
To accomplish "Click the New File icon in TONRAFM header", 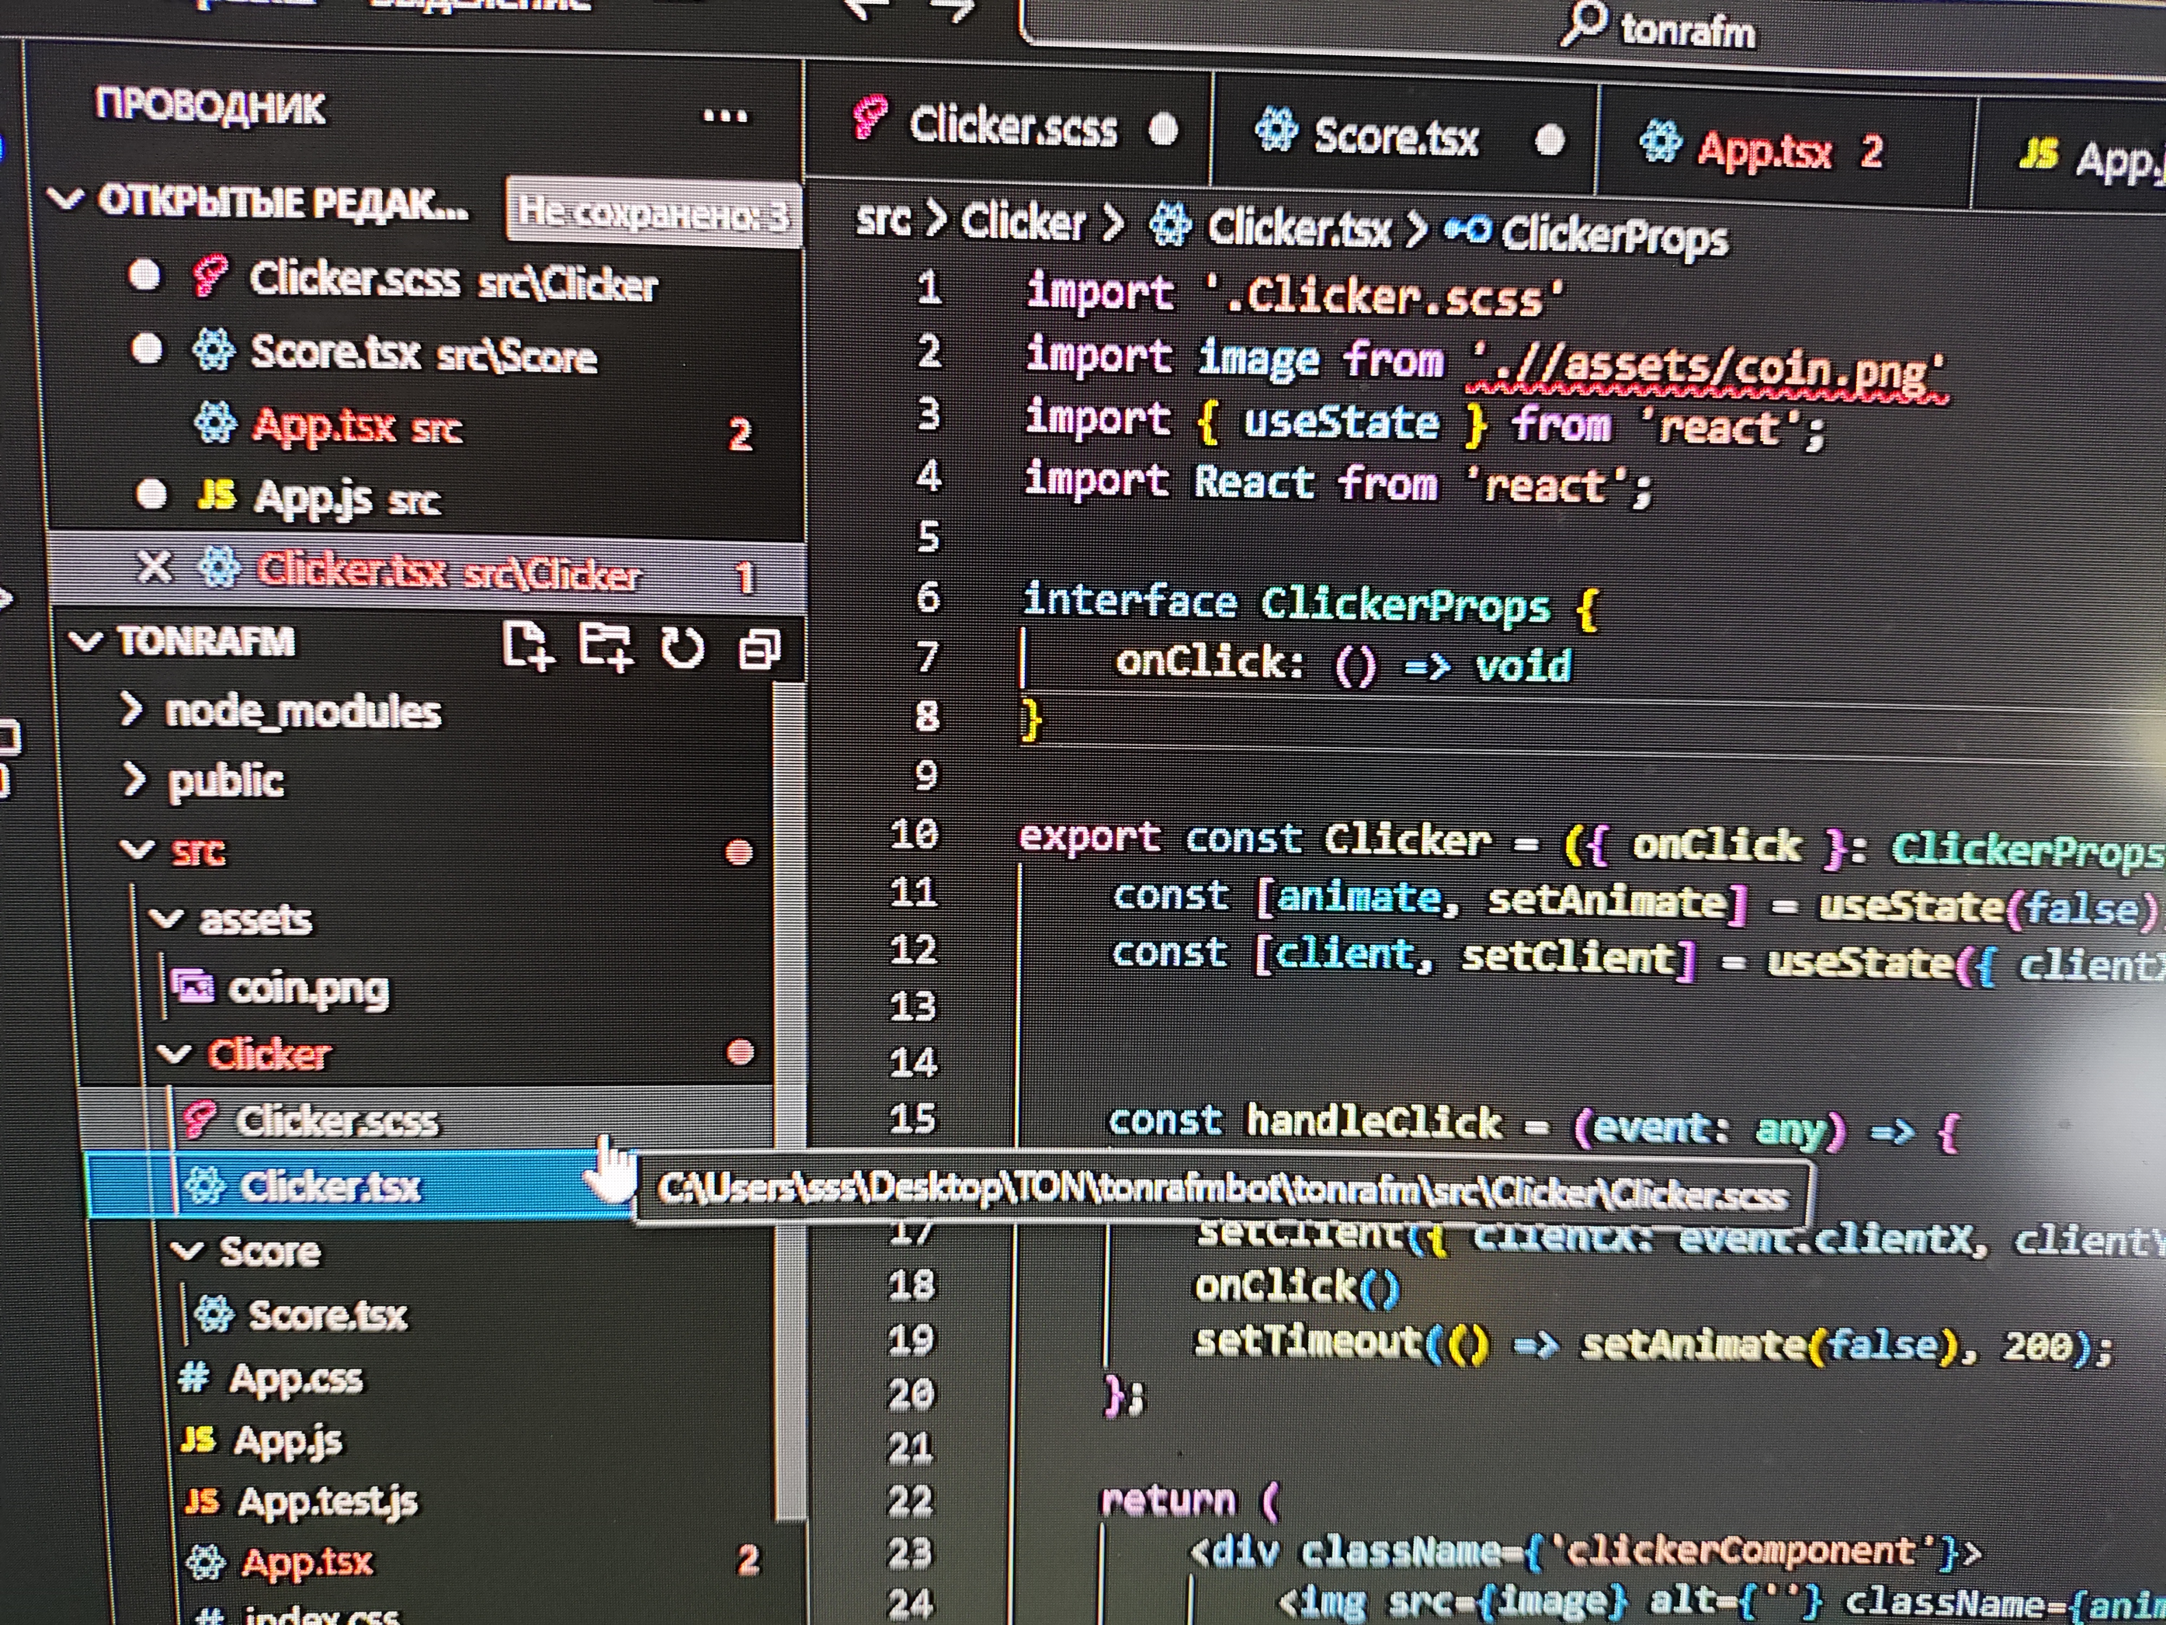I will click(x=528, y=646).
